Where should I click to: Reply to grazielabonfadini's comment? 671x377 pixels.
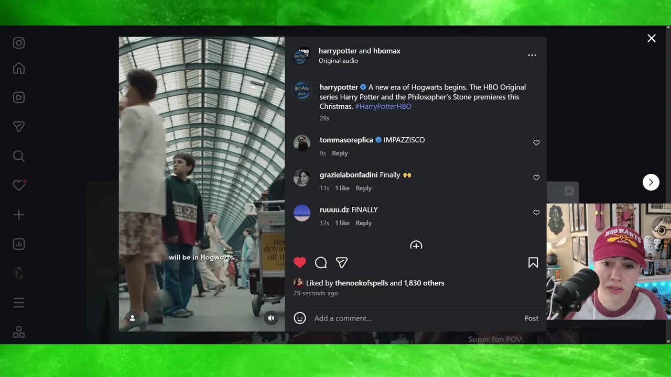364,188
